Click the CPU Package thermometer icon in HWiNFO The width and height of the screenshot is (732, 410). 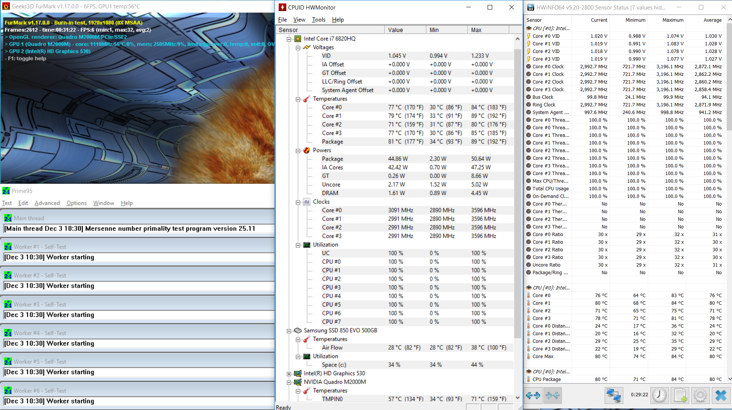click(529, 379)
